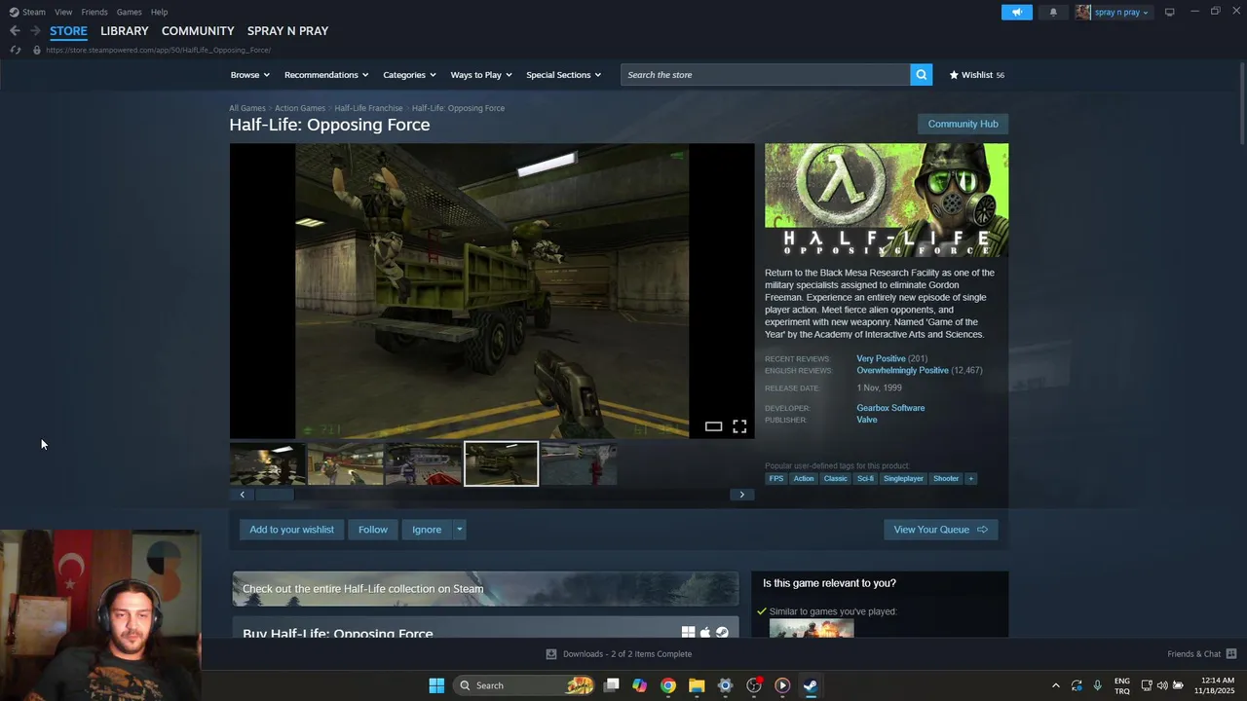Open the Friends menu
The image size is (1247, 701).
pos(94,12)
